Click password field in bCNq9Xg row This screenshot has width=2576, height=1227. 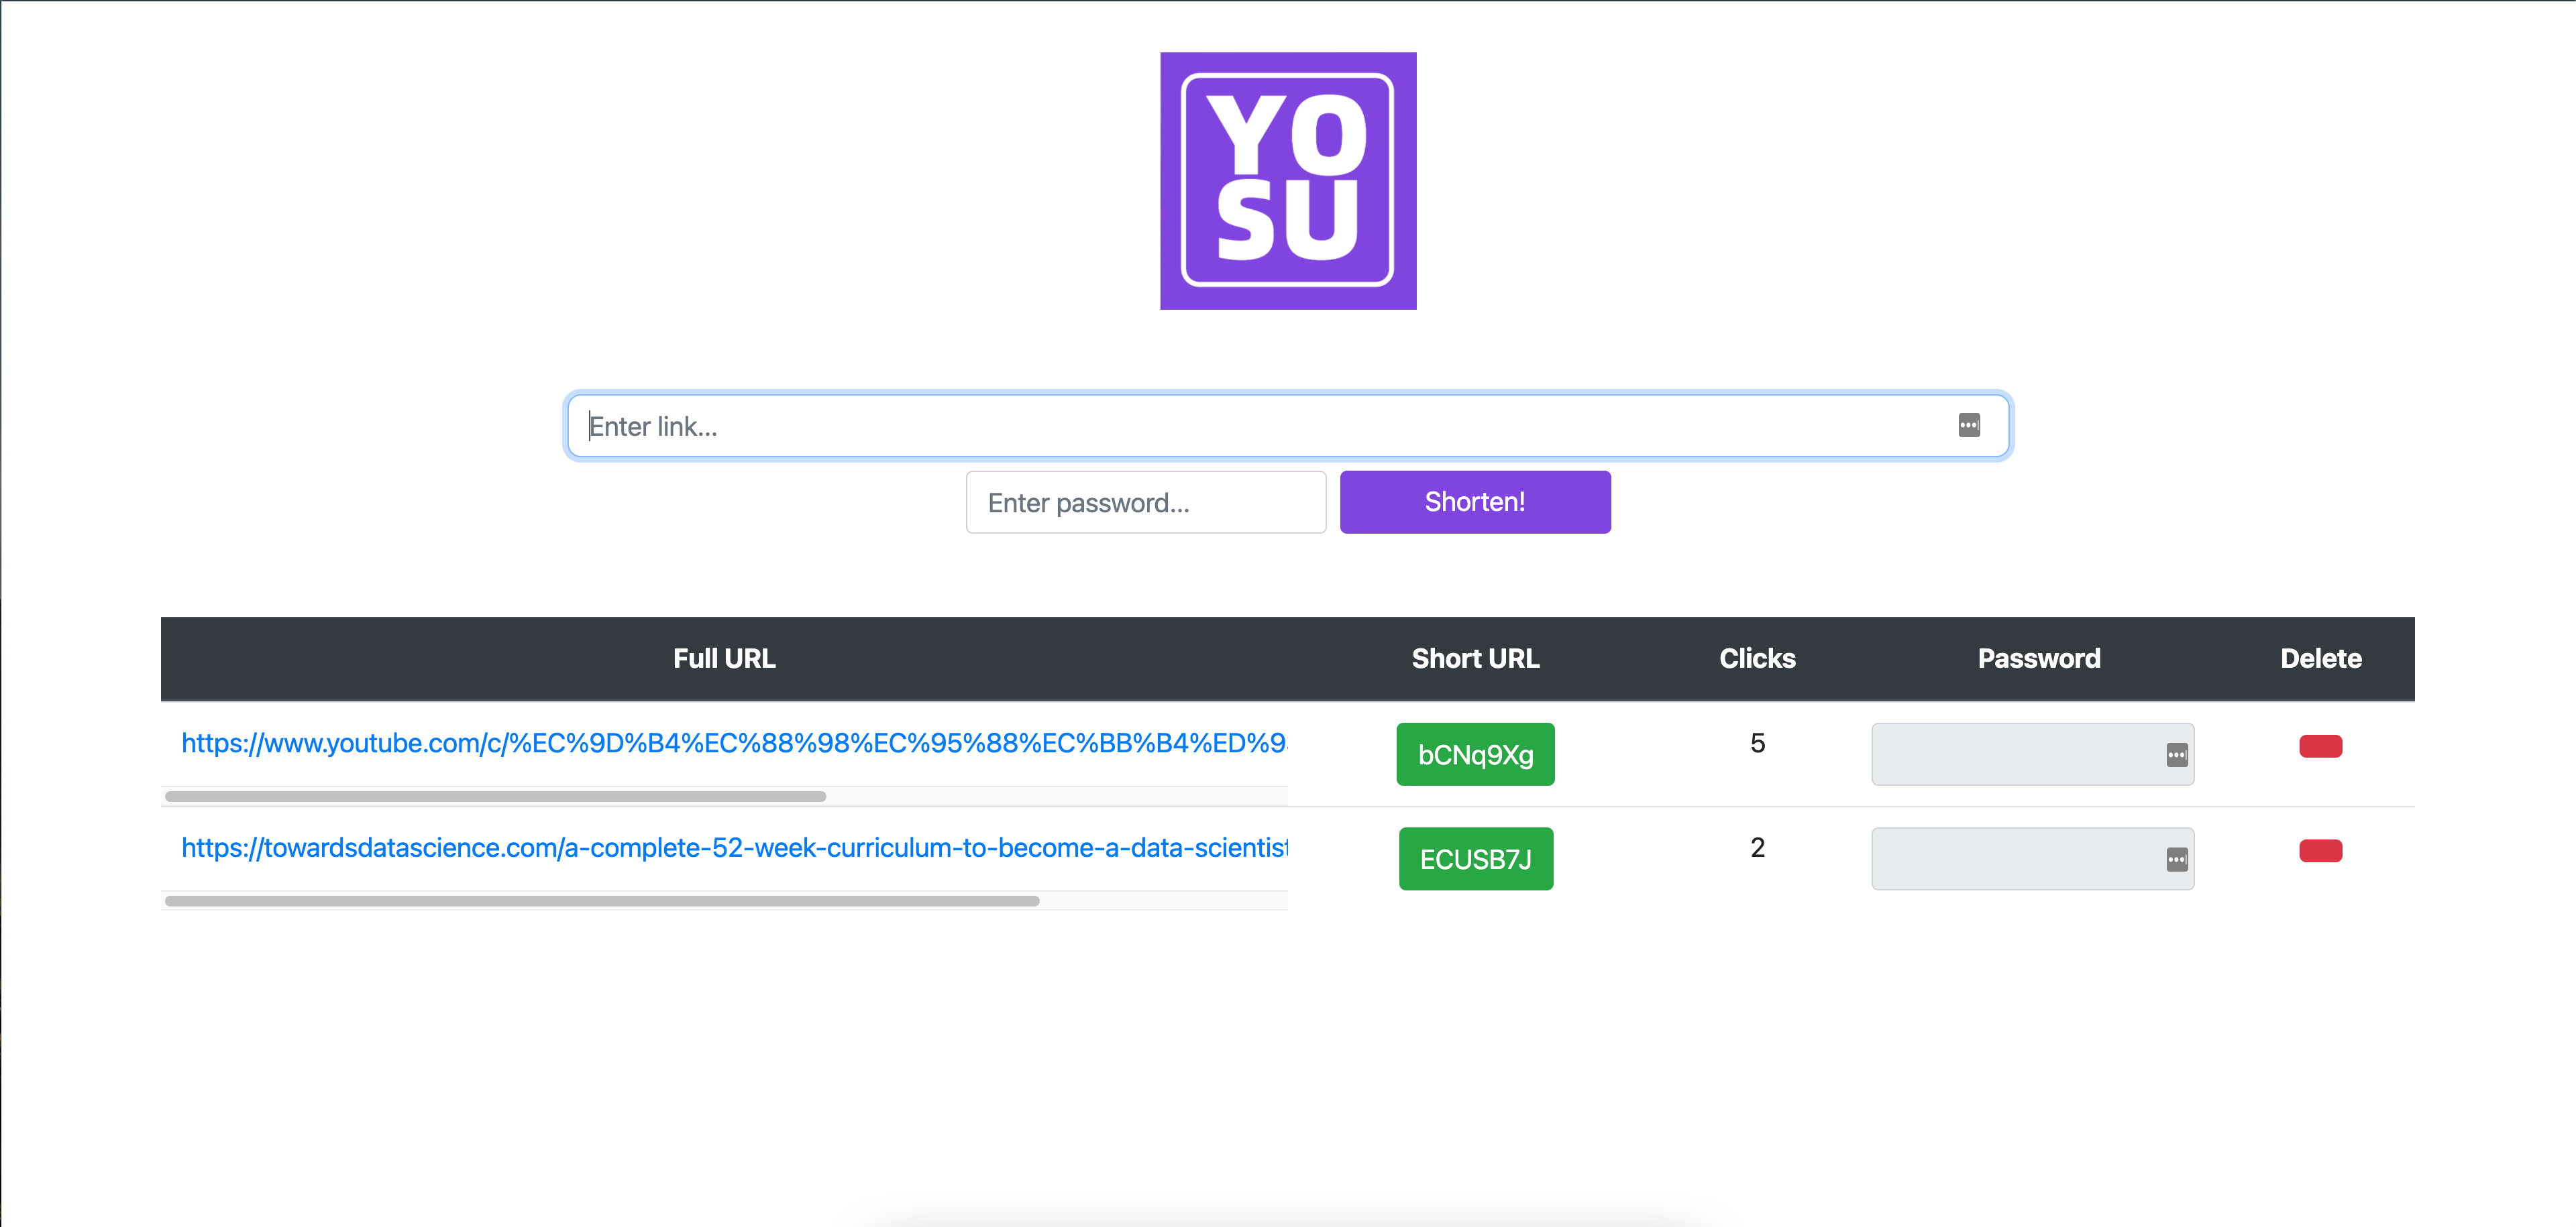(x=2010, y=754)
